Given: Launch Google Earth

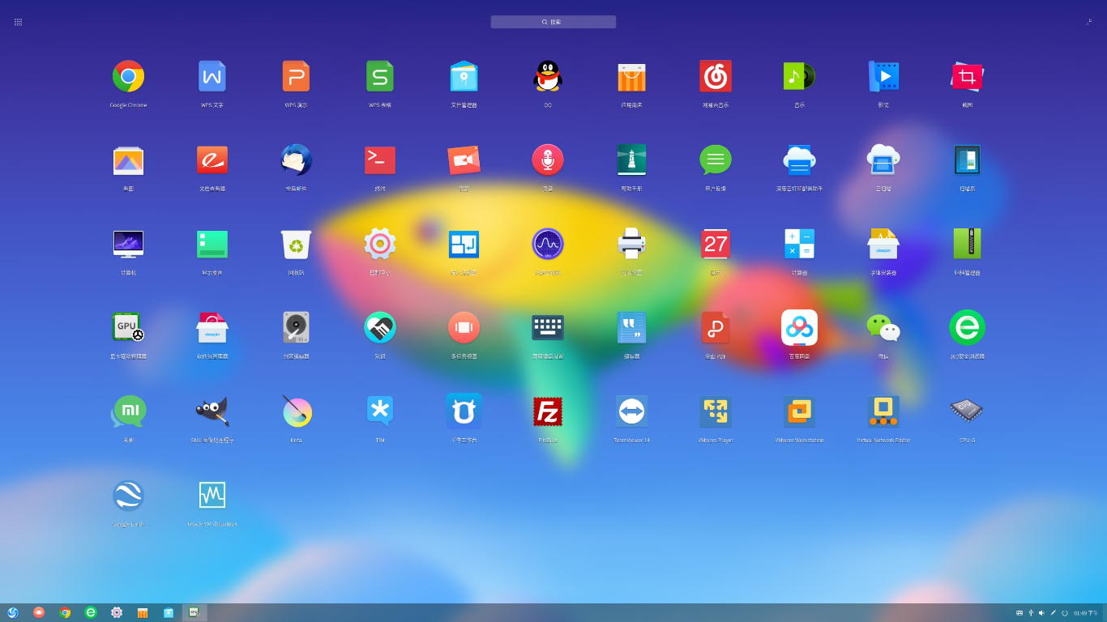Looking at the screenshot, I should [x=128, y=496].
